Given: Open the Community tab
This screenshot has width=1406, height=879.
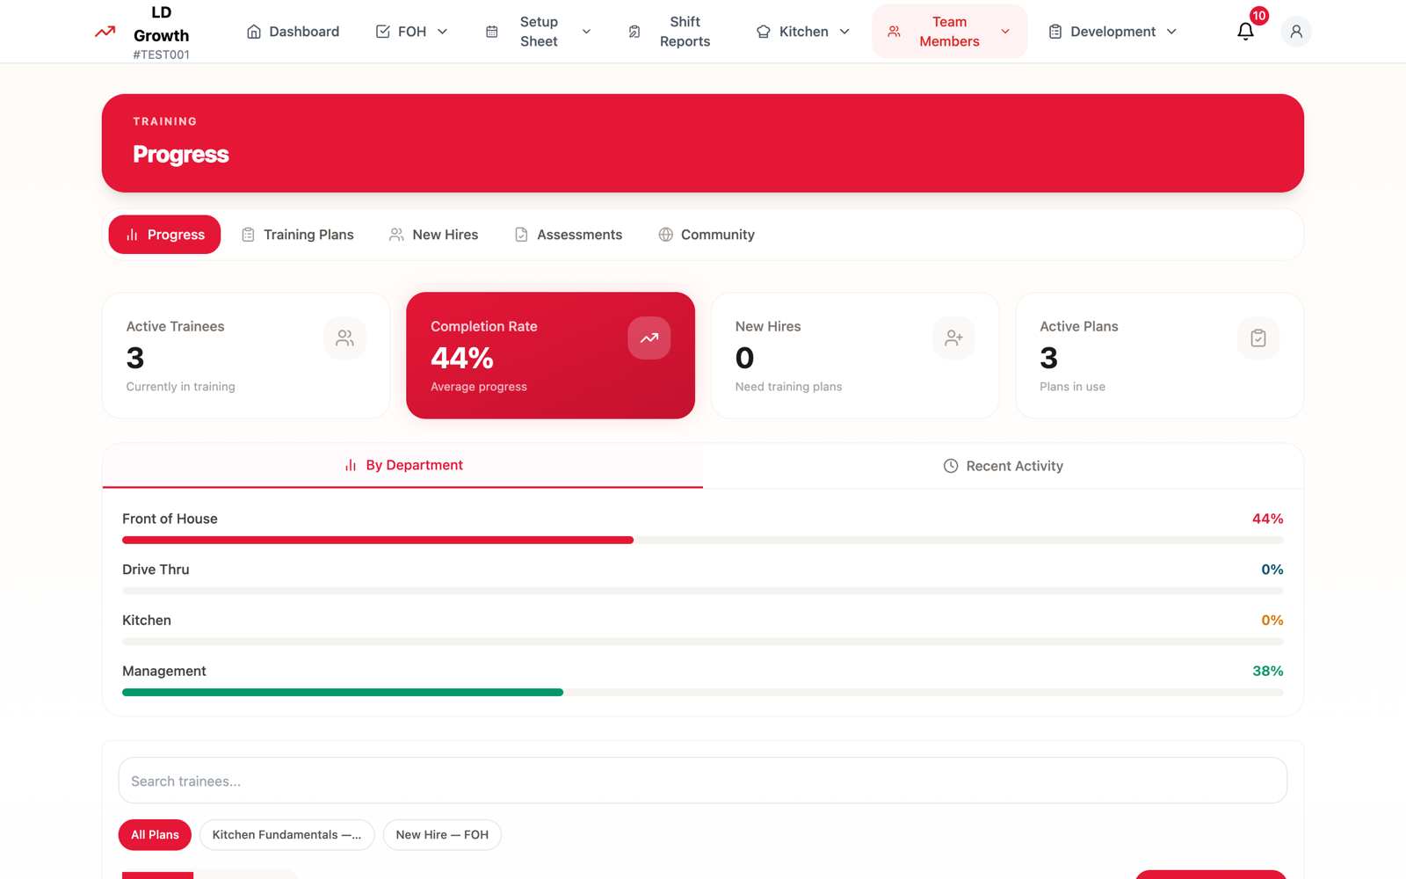Looking at the screenshot, I should tap(707, 235).
